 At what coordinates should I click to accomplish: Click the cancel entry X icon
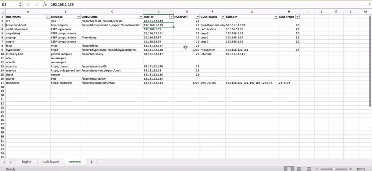point(28,5)
